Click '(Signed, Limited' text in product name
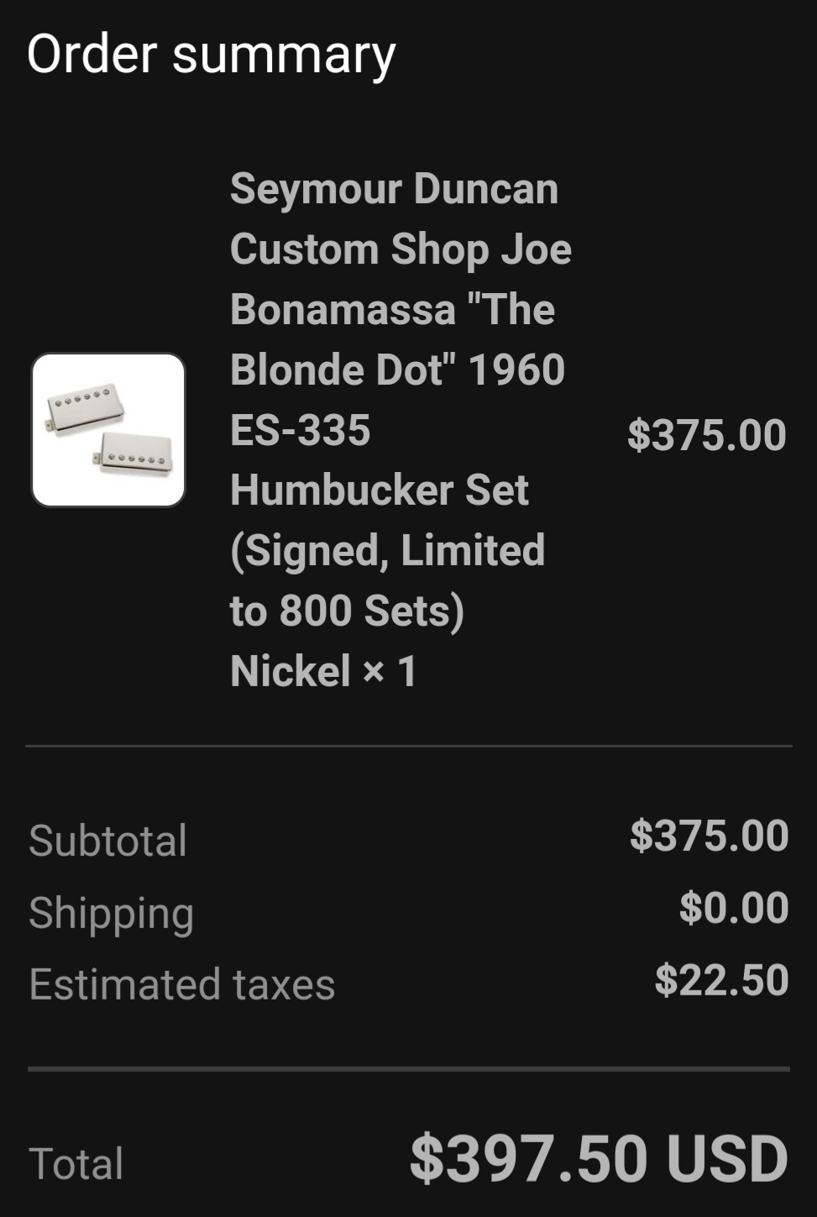This screenshot has height=1217, width=817. [x=388, y=551]
